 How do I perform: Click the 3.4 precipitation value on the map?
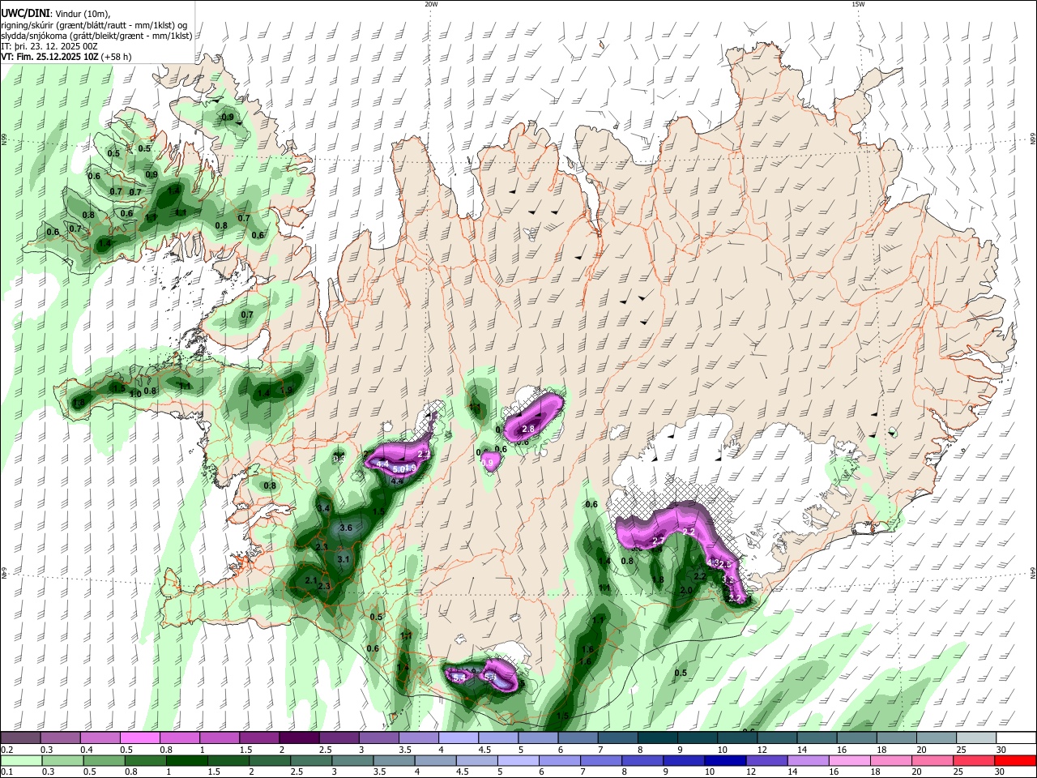(x=324, y=508)
